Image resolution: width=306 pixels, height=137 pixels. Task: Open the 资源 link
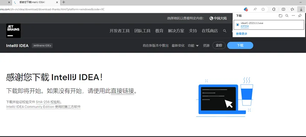(x=206, y=45)
